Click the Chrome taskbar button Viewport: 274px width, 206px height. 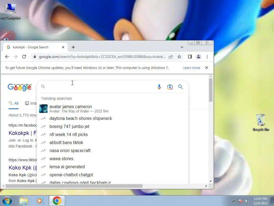[57, 201]
